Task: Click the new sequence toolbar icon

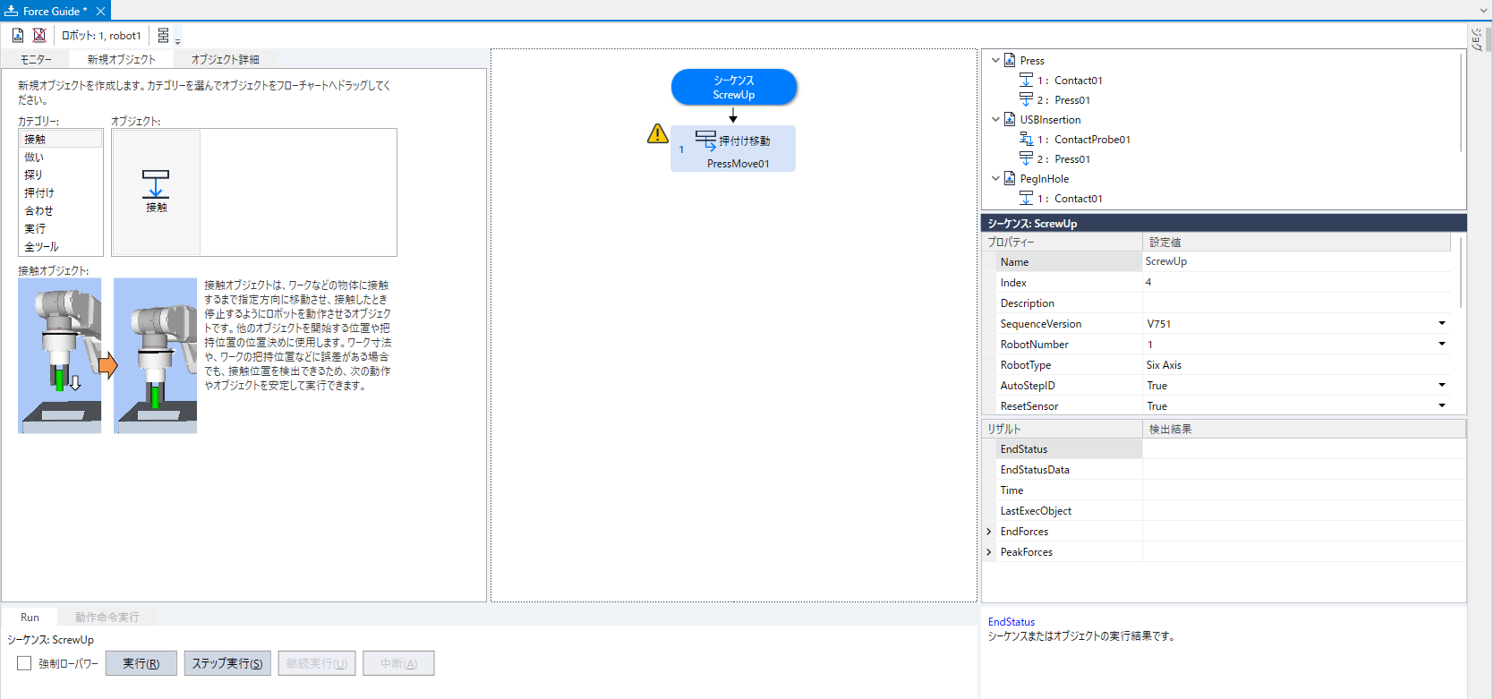Action: point(18,36)
